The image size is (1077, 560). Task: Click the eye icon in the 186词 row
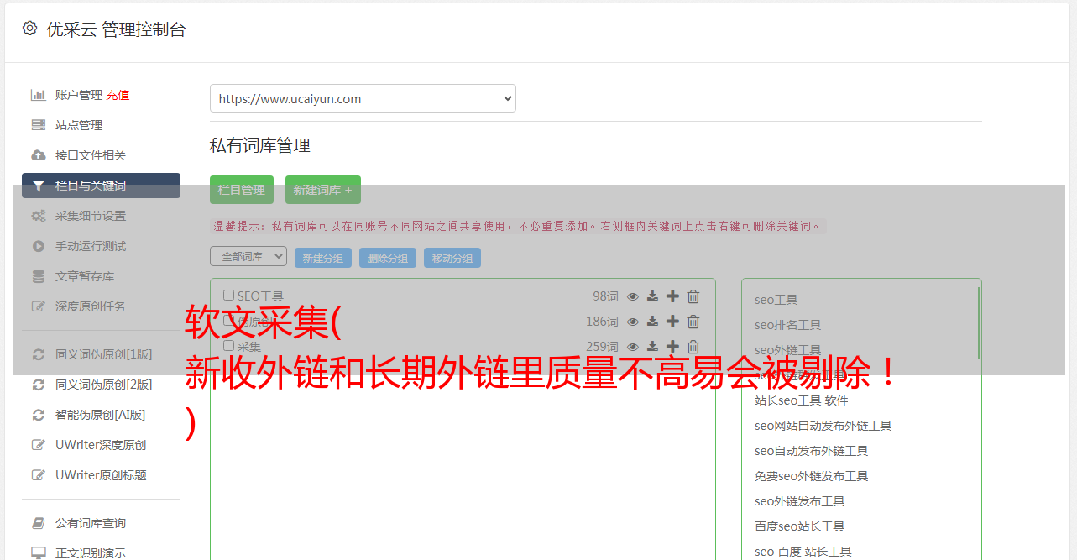(633, 322)
